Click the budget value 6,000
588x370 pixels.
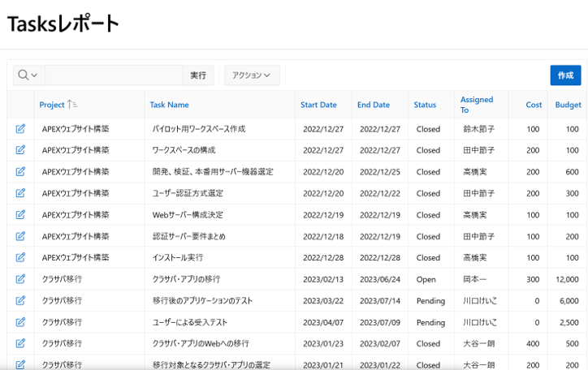coord(569,301)
